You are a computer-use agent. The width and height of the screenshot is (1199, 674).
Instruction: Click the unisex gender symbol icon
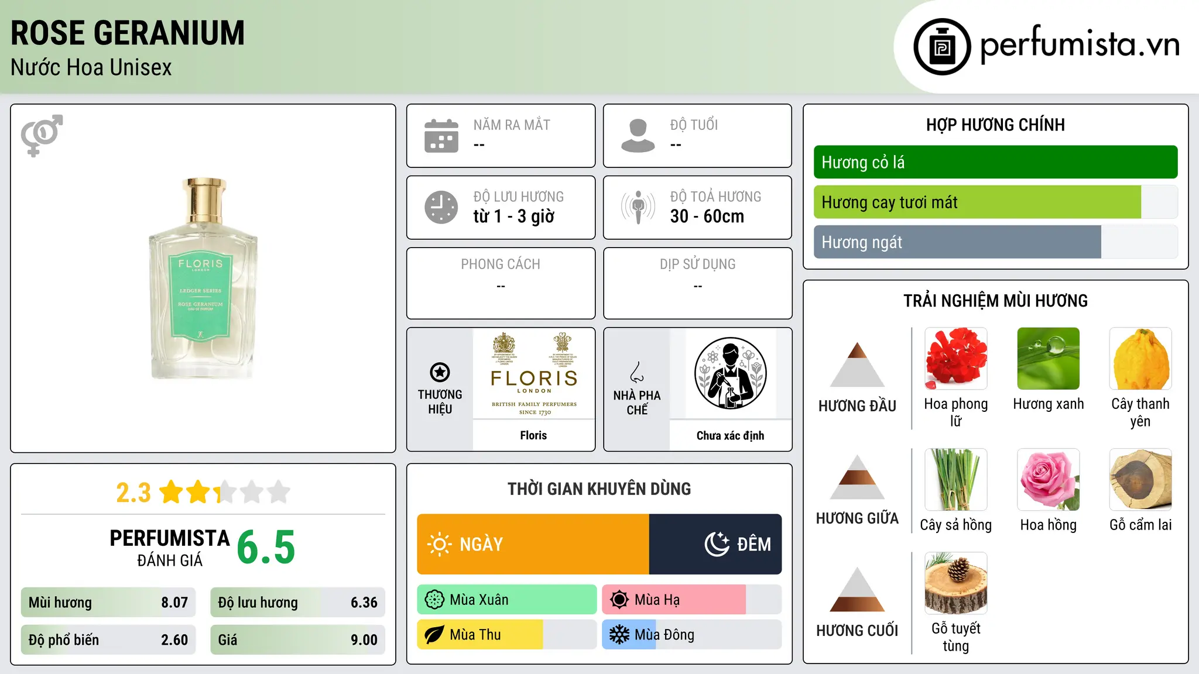click(x=42, y=135)
